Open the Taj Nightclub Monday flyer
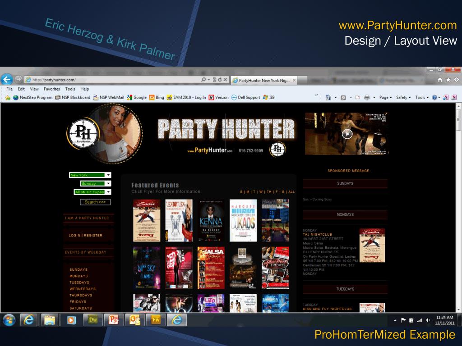Viewport: 462px width, 346px height. pyautogui.click(x=372, y=246)
